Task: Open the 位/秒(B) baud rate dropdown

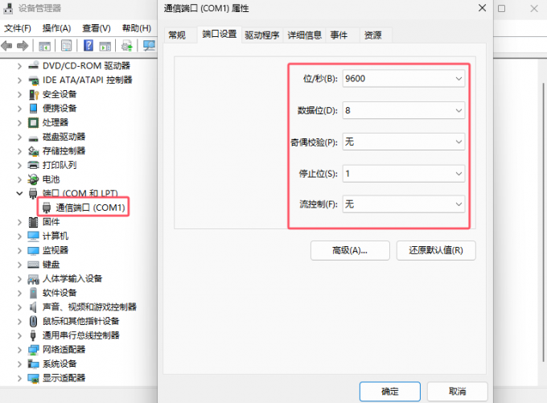Action: coord(404,79)
